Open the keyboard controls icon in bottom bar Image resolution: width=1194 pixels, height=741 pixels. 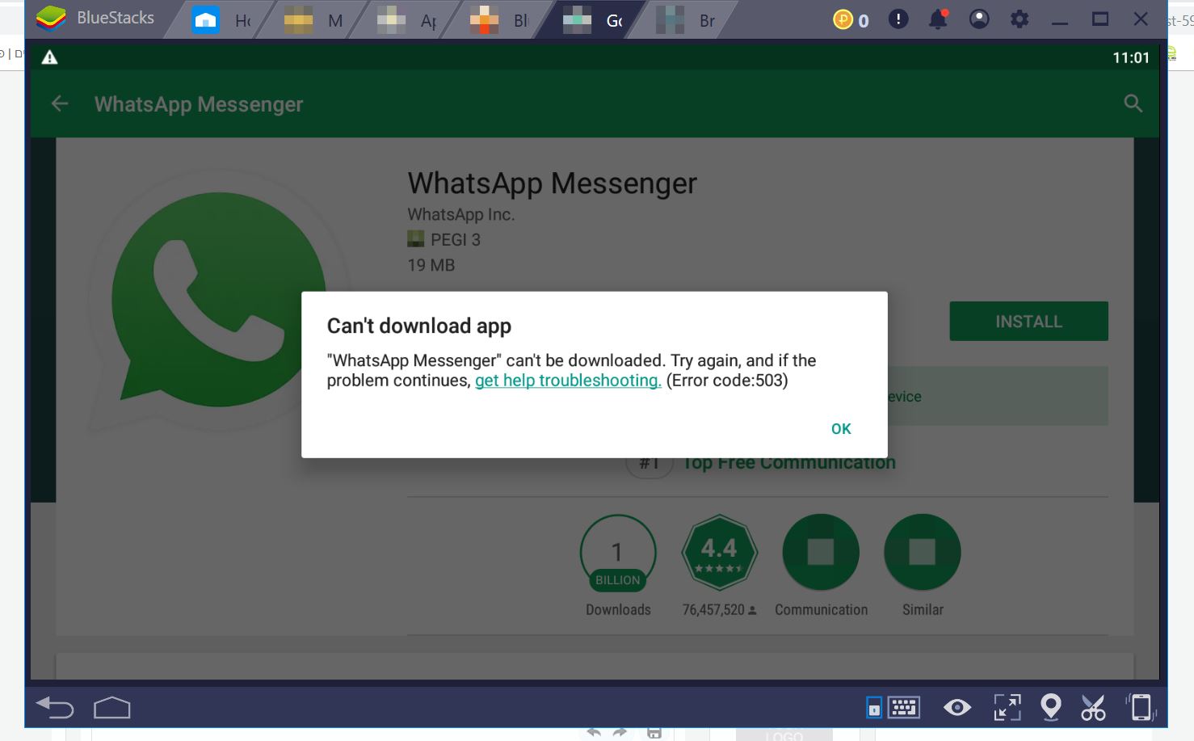pyautogui.click(x=903, y=708)
